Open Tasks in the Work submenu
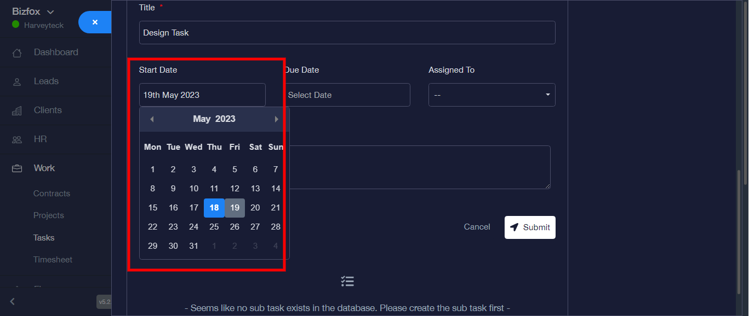The width and height of the screenshot is (749, 316). point(44,238)
